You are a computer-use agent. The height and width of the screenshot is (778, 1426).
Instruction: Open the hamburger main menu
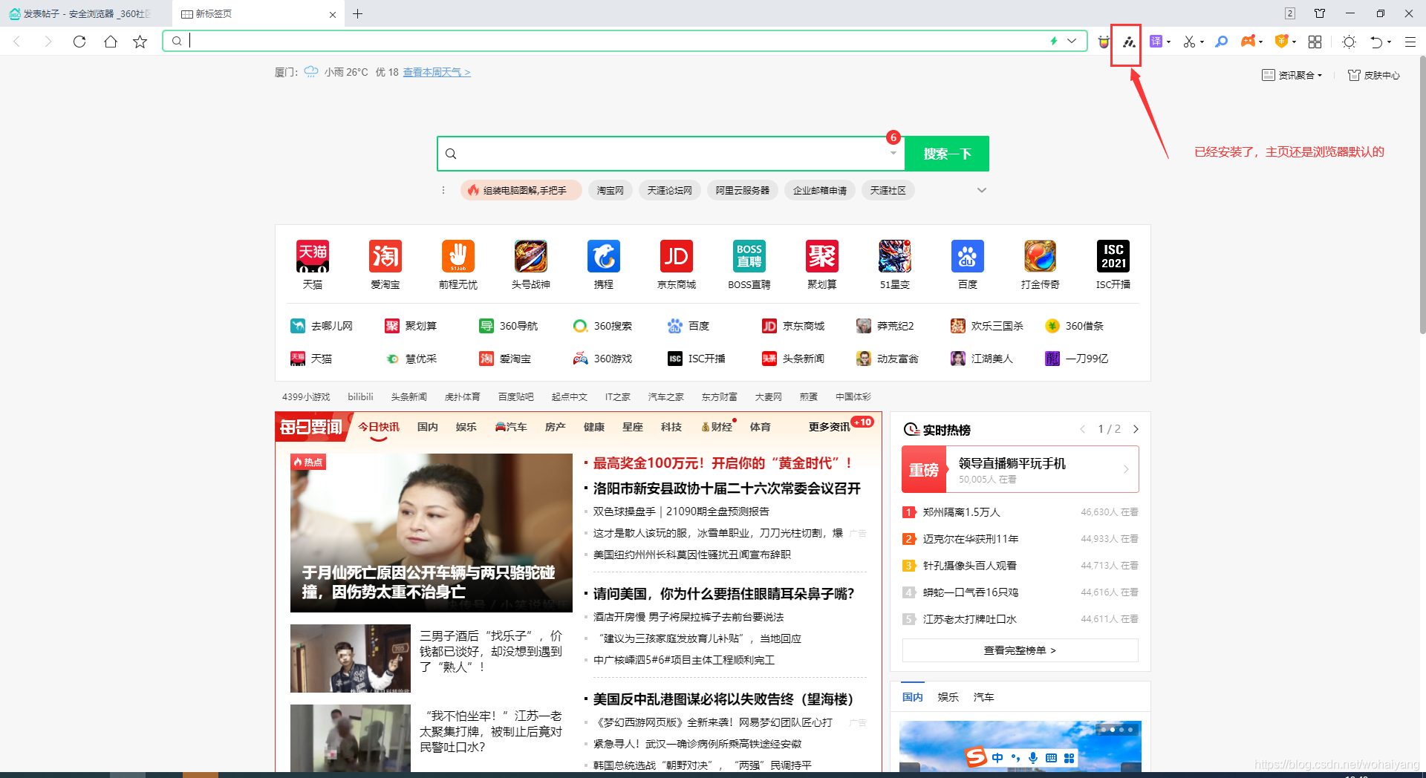coord(1409,42)
